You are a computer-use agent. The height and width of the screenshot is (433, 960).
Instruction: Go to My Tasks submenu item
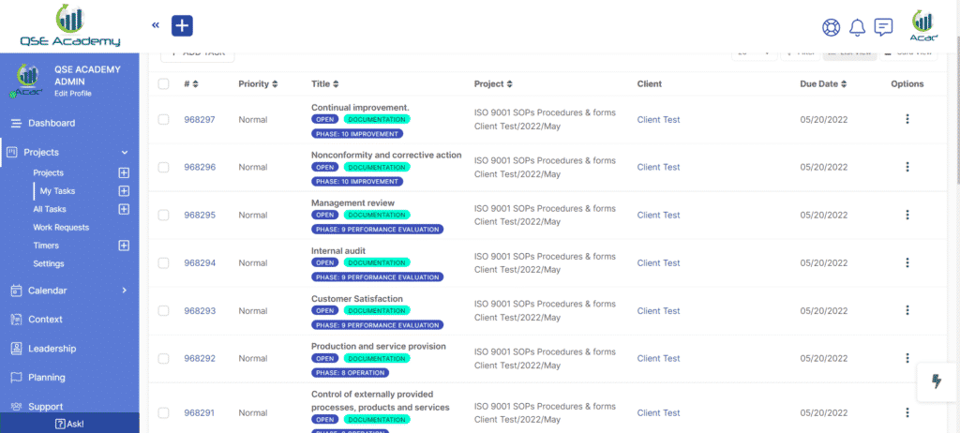tap(57, 191)
